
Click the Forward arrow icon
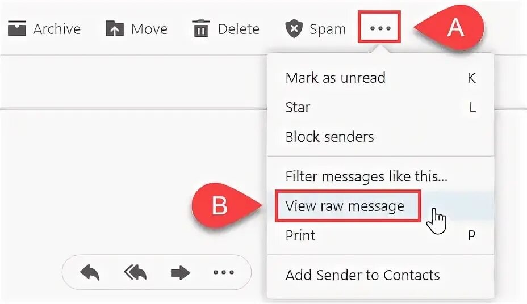[x=181, y=272]
